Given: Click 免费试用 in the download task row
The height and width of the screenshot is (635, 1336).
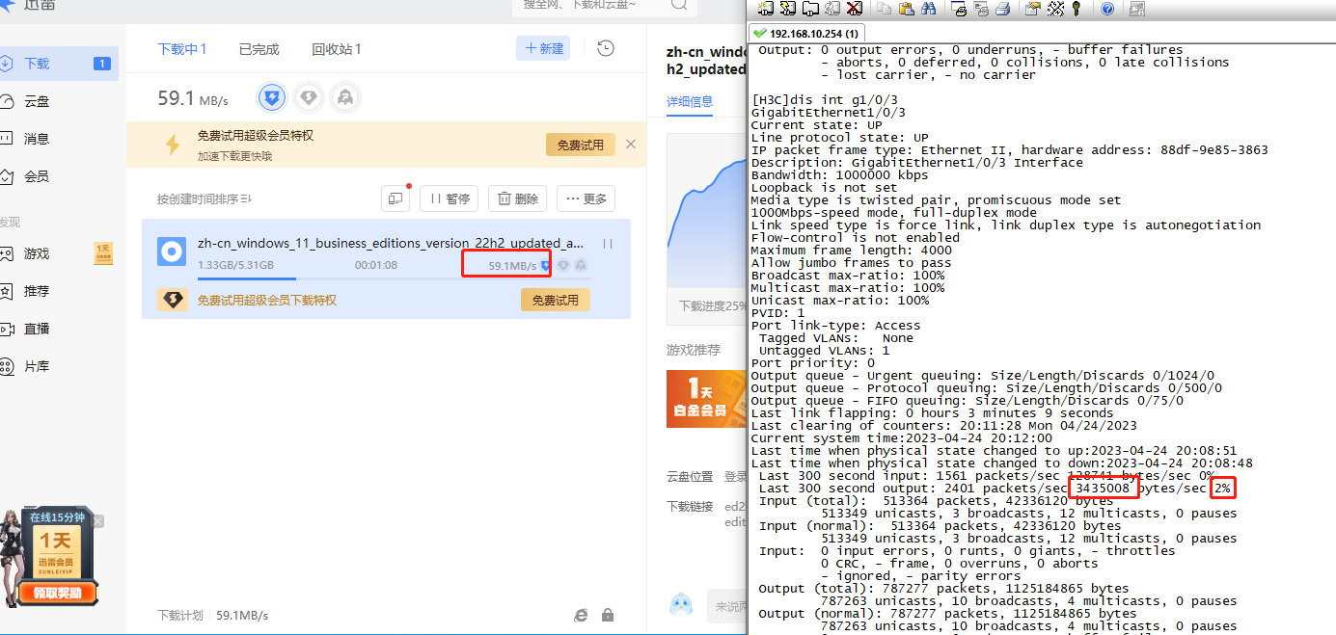Looking at the screenshot, I should (x=555, y=300).
